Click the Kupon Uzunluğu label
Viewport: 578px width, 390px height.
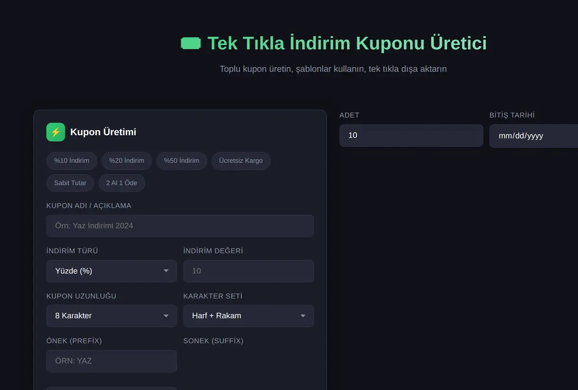[x=81, y=296]
